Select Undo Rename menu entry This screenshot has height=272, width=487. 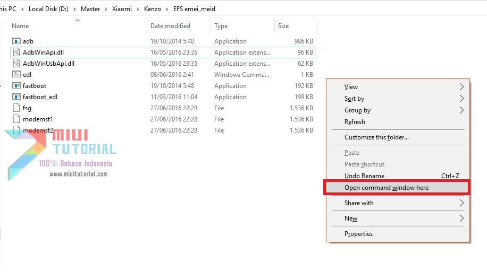point(364,176)
